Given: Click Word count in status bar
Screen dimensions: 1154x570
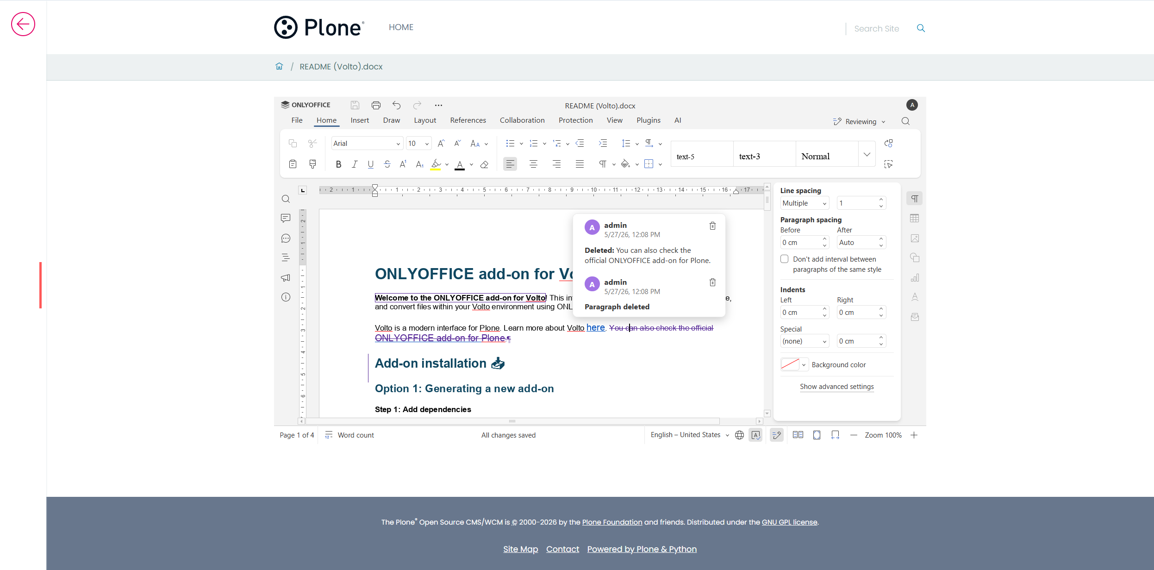Looking at the screenshot, I should 349,435.
